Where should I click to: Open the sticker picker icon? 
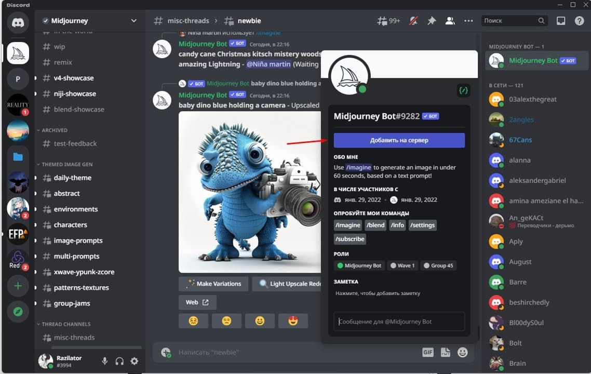tap(446, 352)
